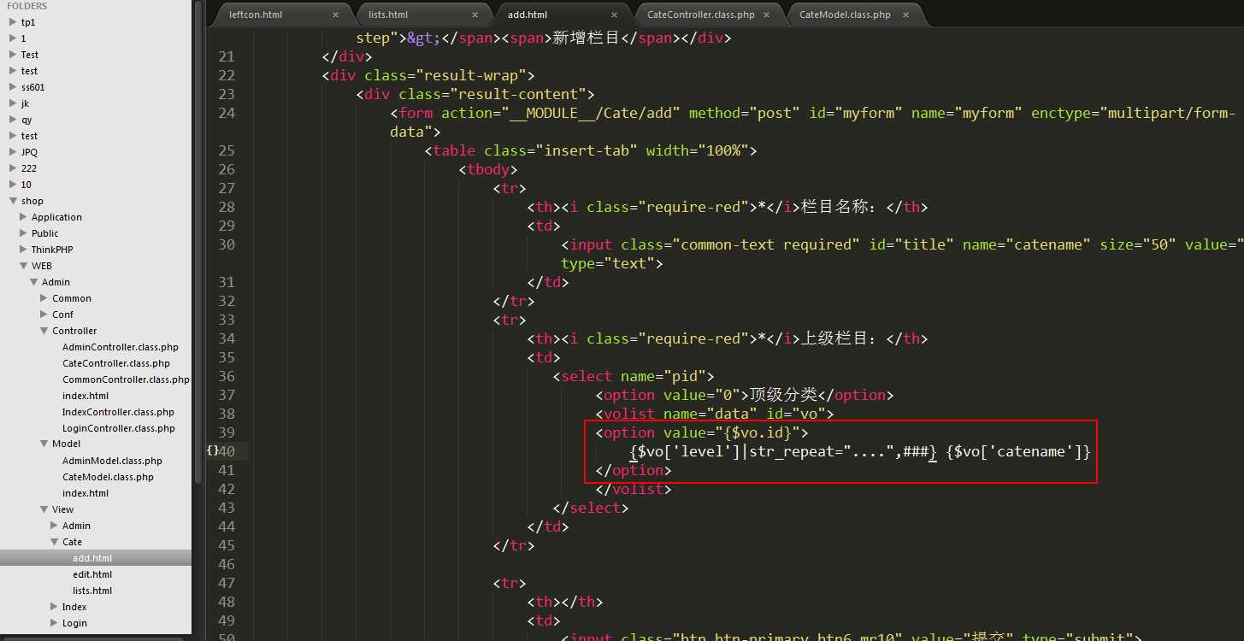This screenshot has width=1244, height=641.
Task: Close the leftcon.html tab
Action: coord(335,15)
